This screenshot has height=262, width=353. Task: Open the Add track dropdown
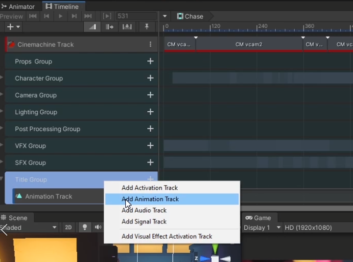pos(13,27)
